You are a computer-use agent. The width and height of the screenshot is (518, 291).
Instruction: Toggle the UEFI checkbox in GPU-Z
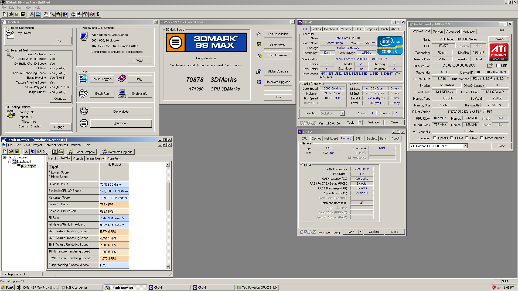point(498,65)
